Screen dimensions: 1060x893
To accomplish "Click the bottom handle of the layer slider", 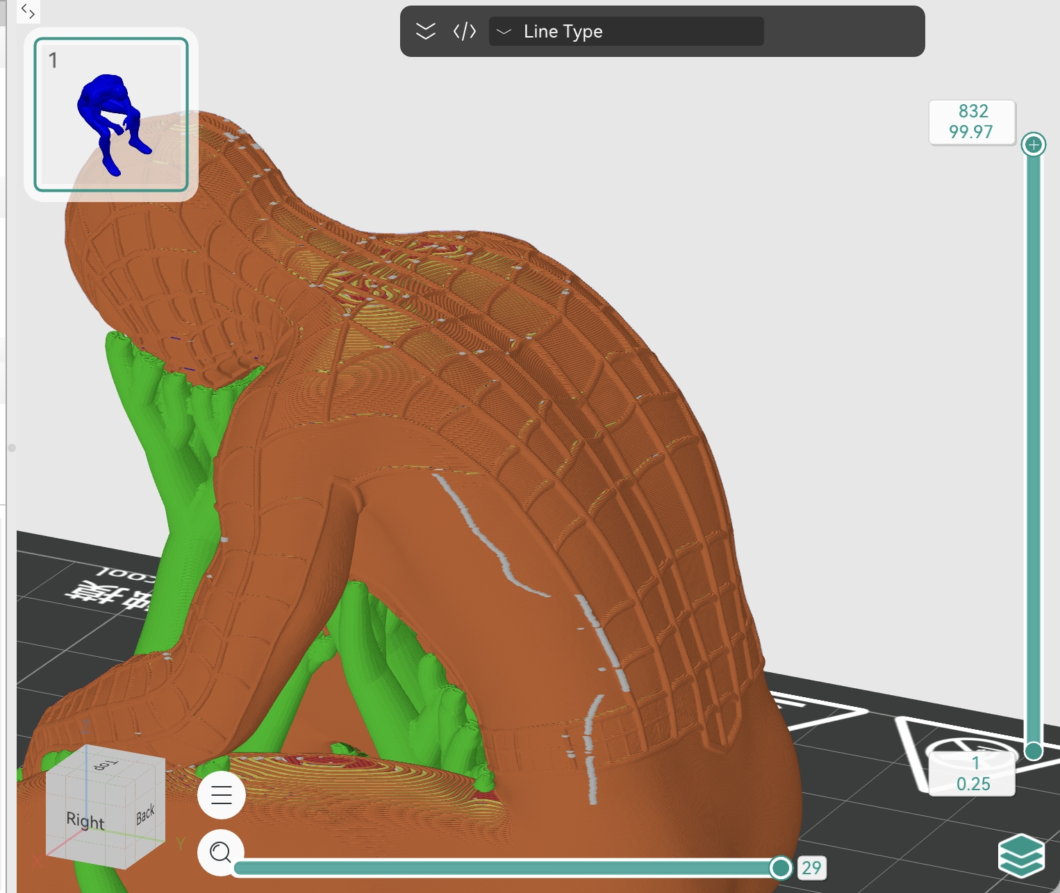I will point(1034,751).
